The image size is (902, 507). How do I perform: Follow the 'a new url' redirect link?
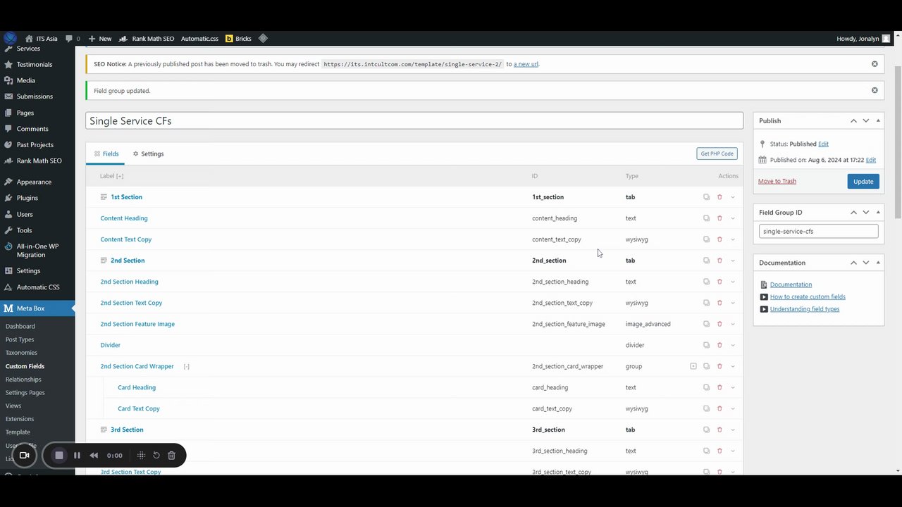point(526,64)
